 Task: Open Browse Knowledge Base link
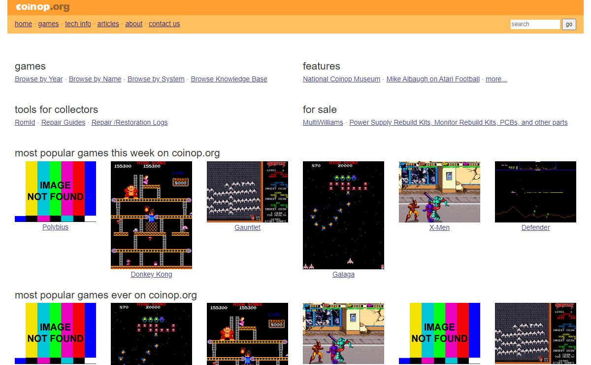click(x=229, y=79)
